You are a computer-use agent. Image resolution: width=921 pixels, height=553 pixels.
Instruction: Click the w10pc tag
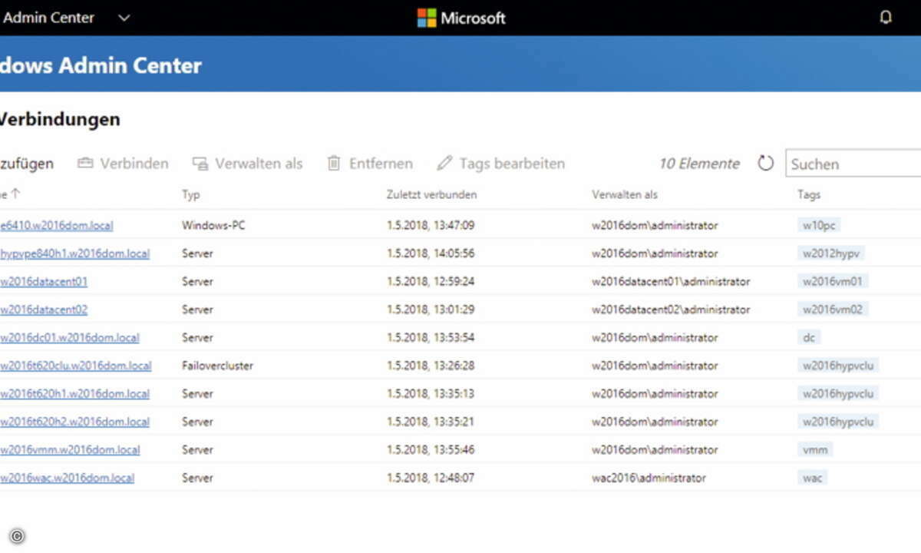pyautogui.click(x=819, y=226)
